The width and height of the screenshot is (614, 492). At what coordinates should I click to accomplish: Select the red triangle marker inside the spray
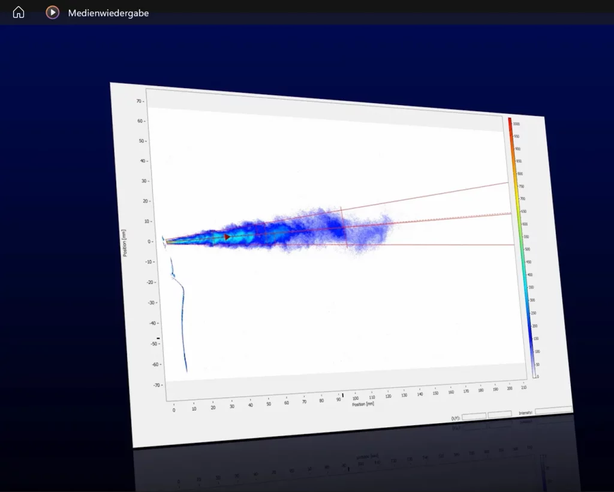pyautogui.click(x=227, y=237)
